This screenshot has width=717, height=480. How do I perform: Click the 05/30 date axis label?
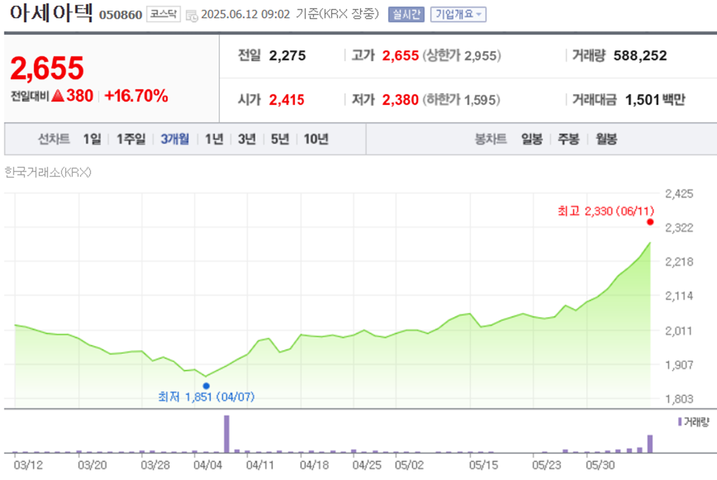[x=600, y=465]
